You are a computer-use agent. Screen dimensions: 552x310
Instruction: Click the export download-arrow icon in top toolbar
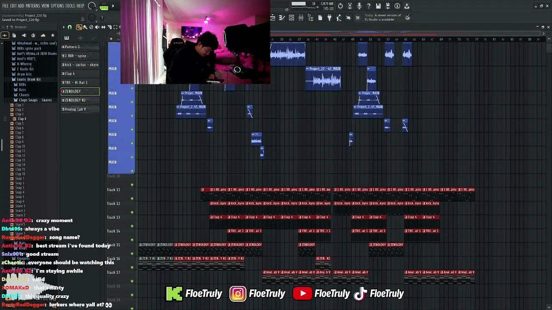click(407, 6)
